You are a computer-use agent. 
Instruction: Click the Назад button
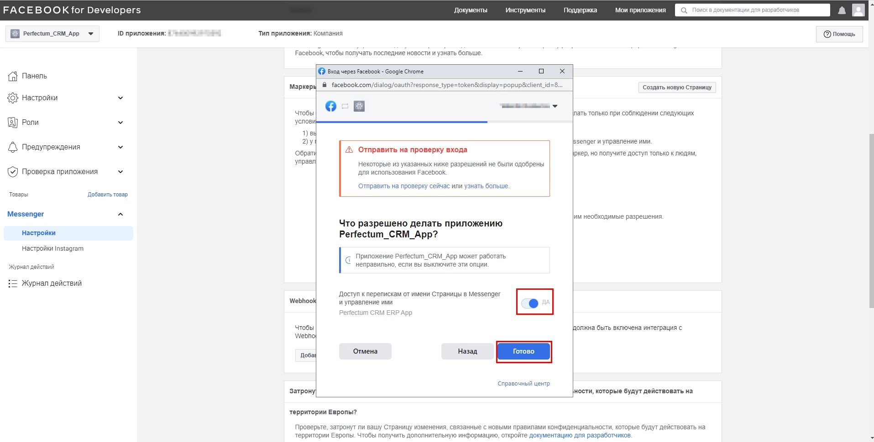click(x=467, y=351)
